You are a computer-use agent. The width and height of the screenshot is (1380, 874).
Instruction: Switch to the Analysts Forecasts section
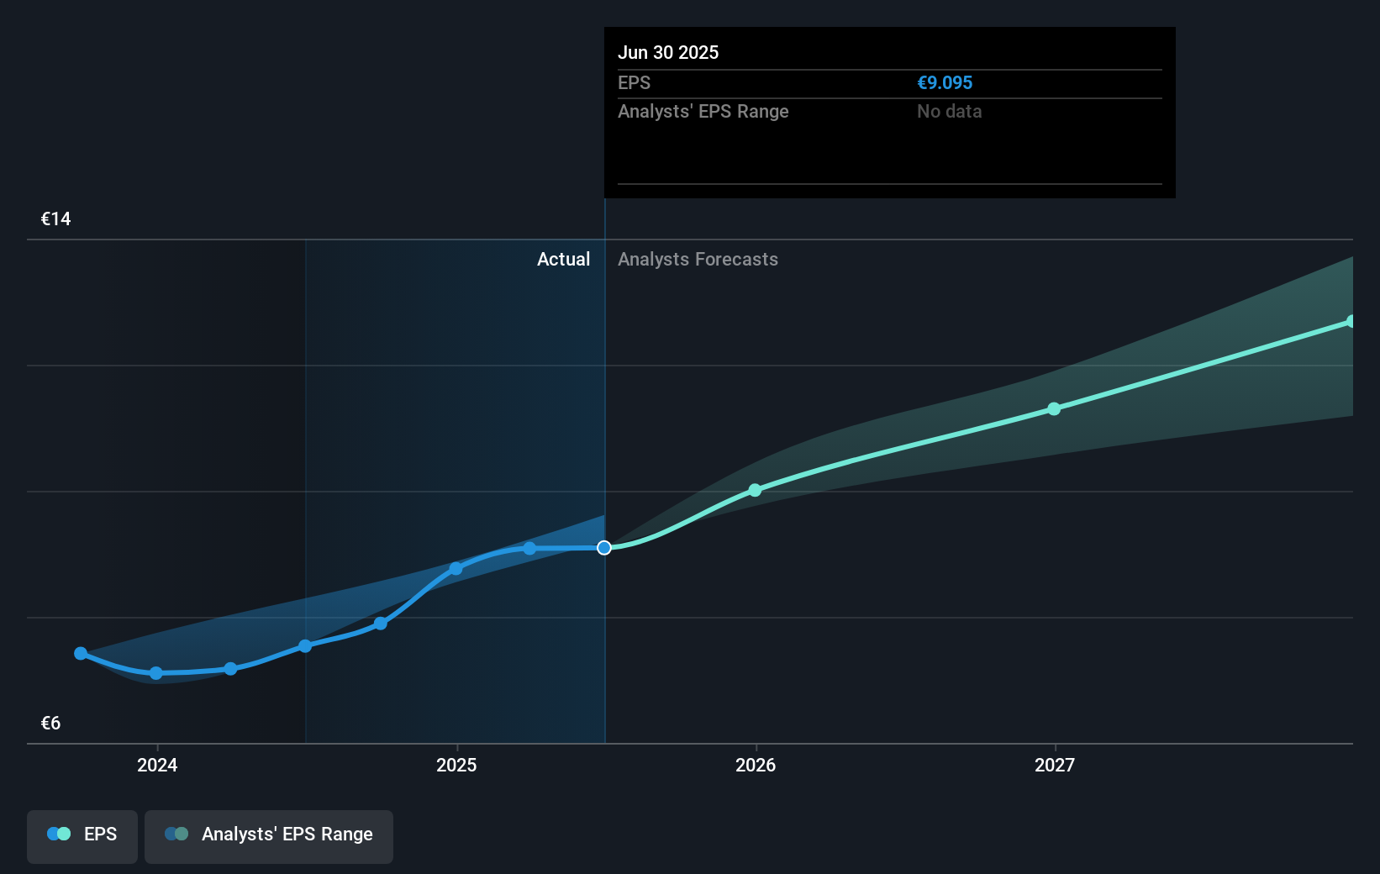[x=698, y=259]
